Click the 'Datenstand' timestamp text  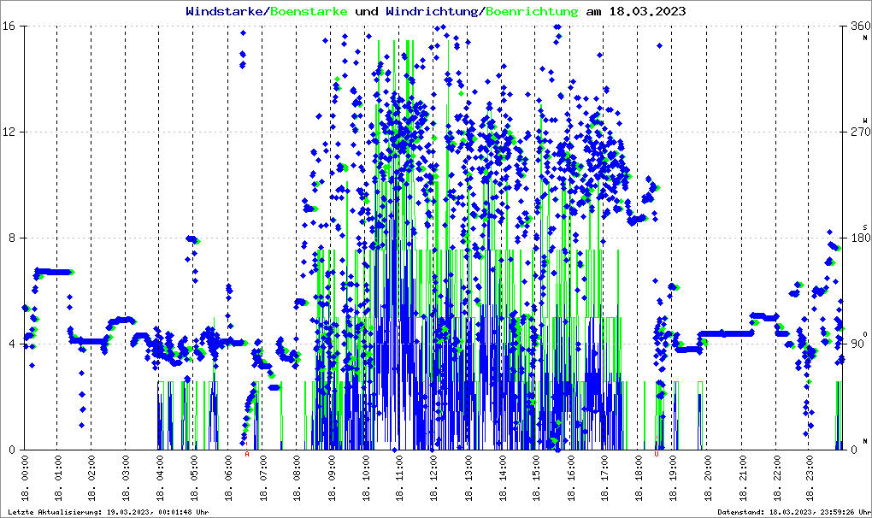coord(794,512)
